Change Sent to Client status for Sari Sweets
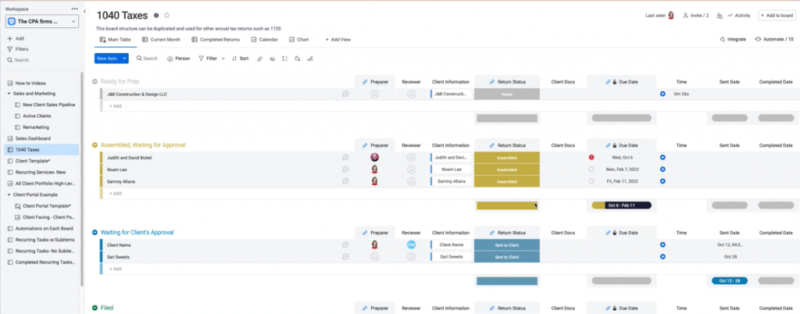This screenshot has width=800, height=314. [x=506, y=257]
